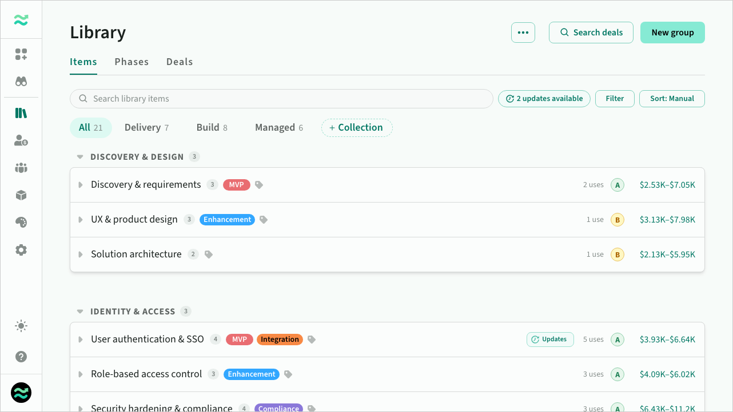Click the wave logo at sidebar top
This screenshot has width=733, height=412.
[21, 20]
